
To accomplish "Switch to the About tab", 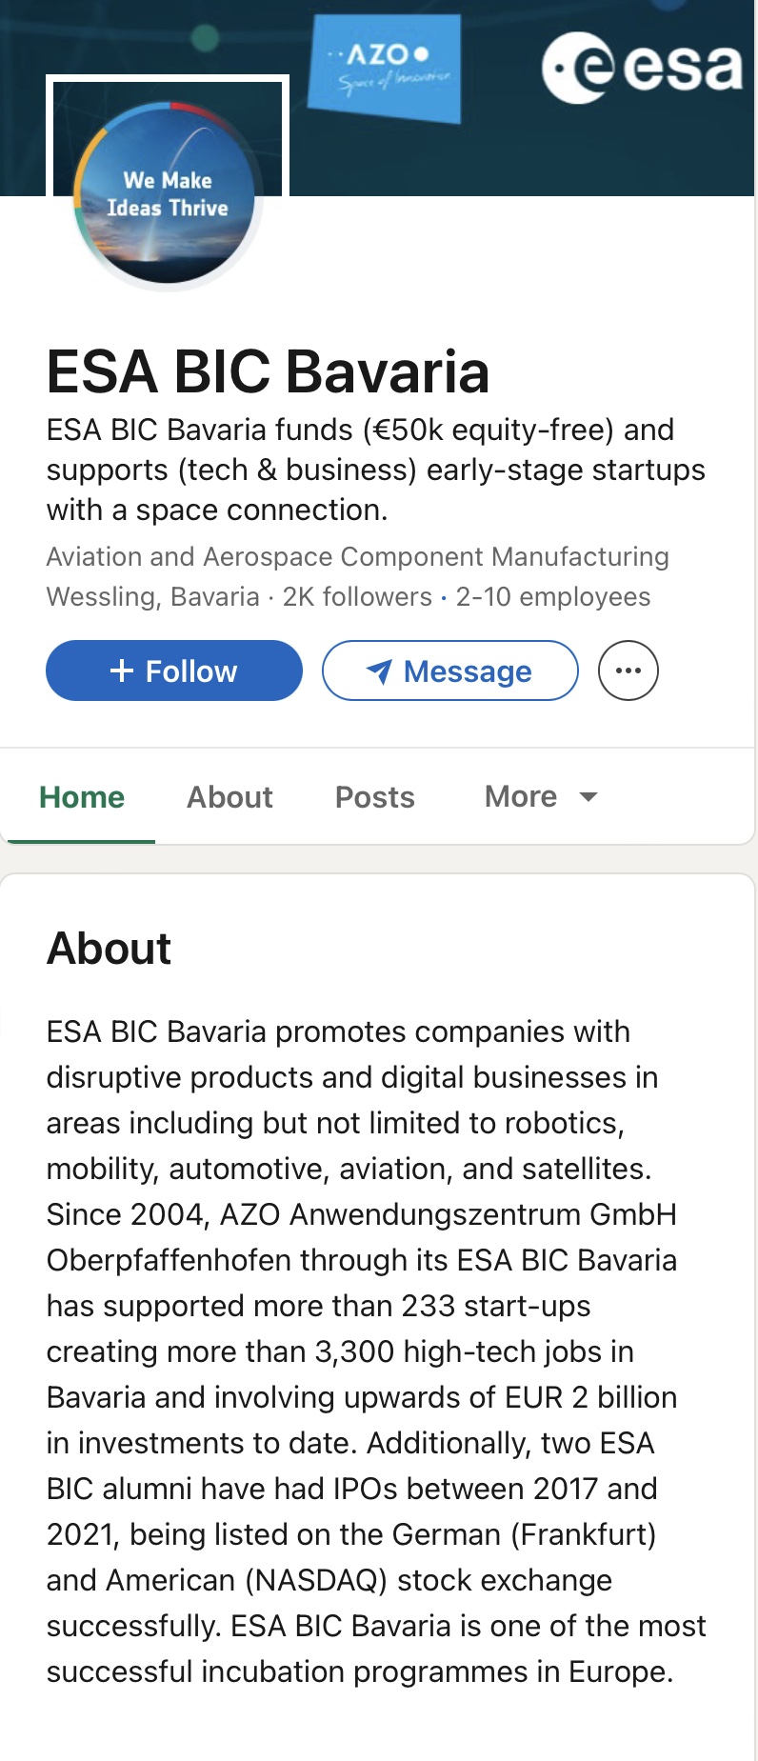I will [229, 797].
